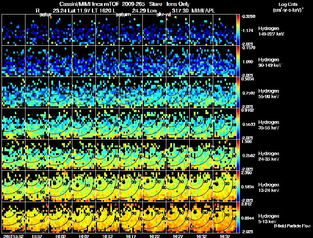Click the '16:27' time axis label
The image size is (313, 238).
pyautogui.click(x=178, y=236)
